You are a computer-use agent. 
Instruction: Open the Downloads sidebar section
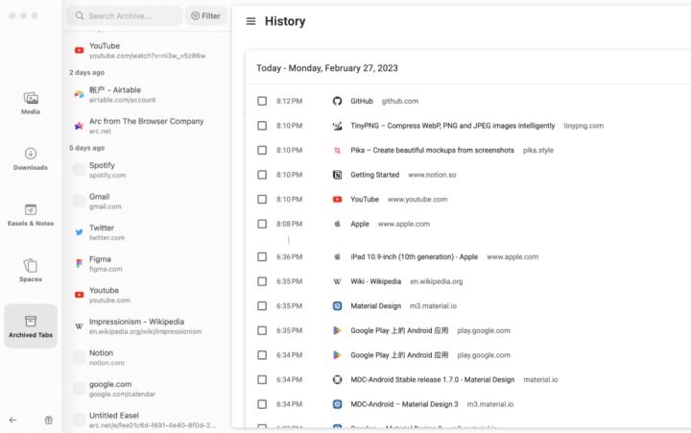click(31, 158)
